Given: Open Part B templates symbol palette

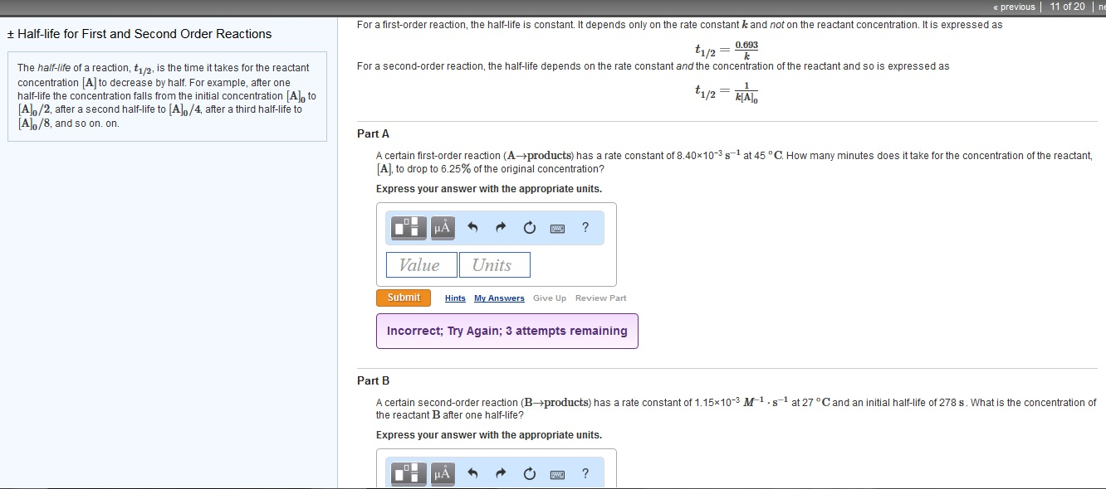Looking at the screenshot, I should (x=407, y=474).
